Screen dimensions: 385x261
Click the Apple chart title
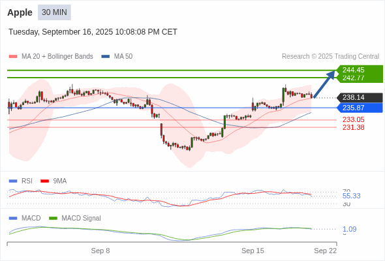pos(20,12)
